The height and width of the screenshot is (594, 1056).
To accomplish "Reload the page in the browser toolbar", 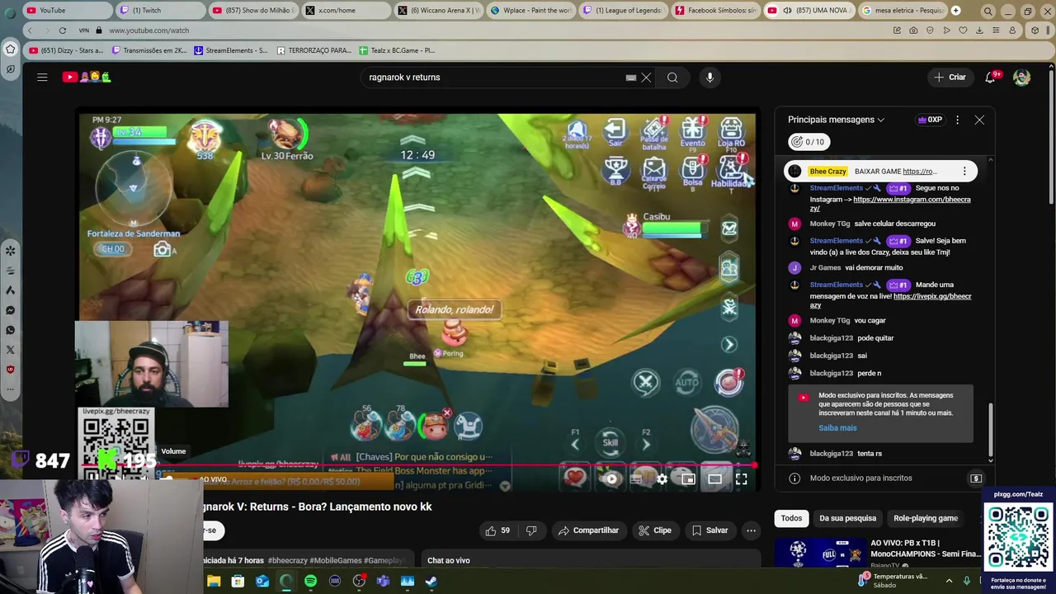I will [x=62, y=31].
